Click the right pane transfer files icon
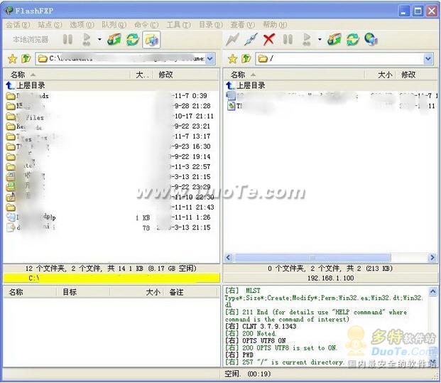Viewport: 441px width, 383px height. (334, 39)
